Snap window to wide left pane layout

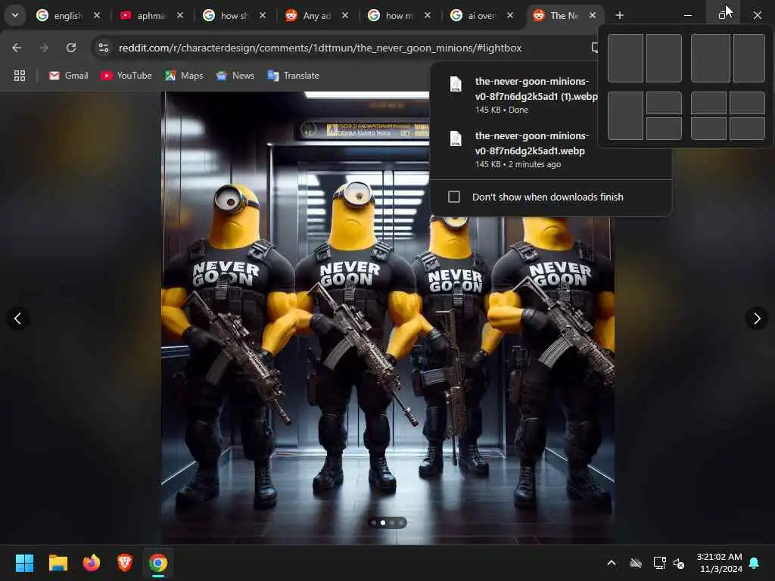pos(710,58)
